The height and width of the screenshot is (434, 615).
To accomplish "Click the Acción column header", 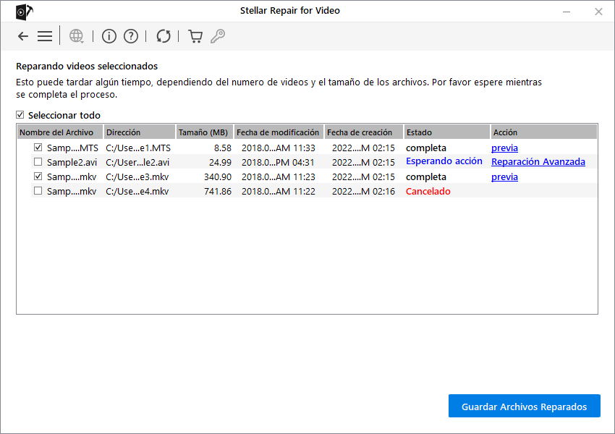I will click(543, 132).
